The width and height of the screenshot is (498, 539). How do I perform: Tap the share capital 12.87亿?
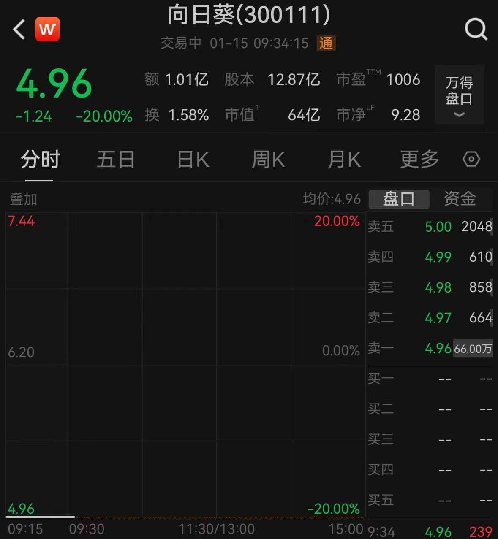[294, 79]
